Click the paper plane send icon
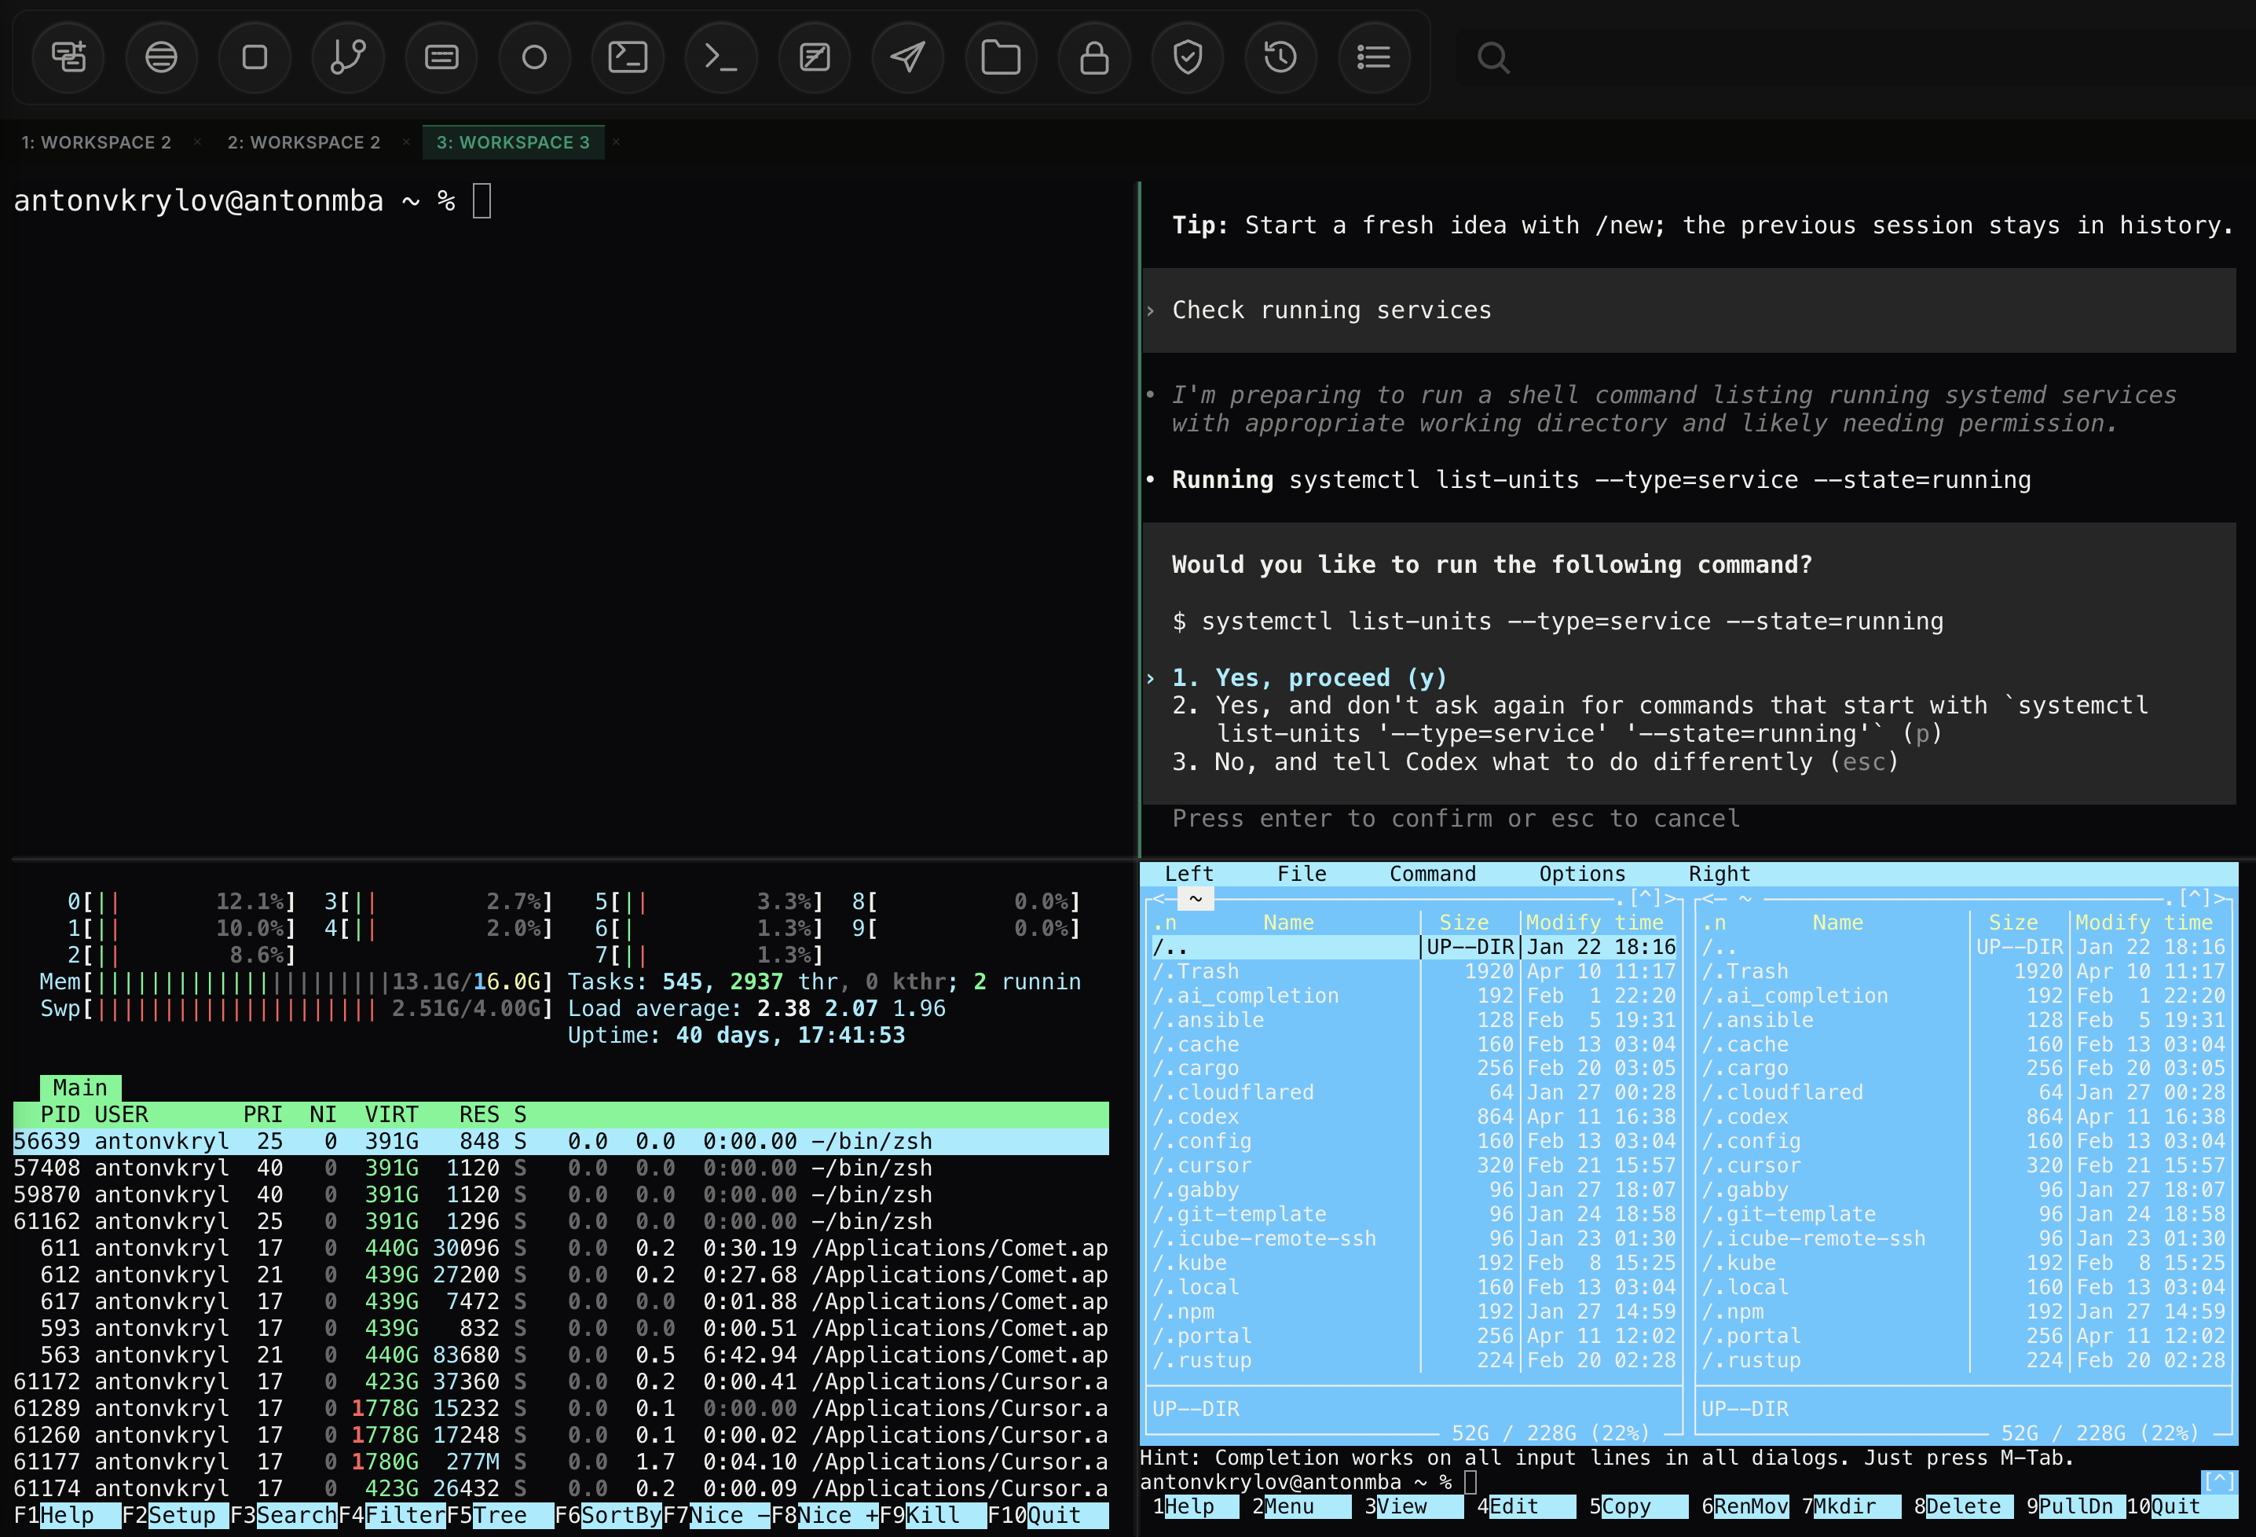Viewport: 2256px width, 1537px height. [x=907, y=57]
